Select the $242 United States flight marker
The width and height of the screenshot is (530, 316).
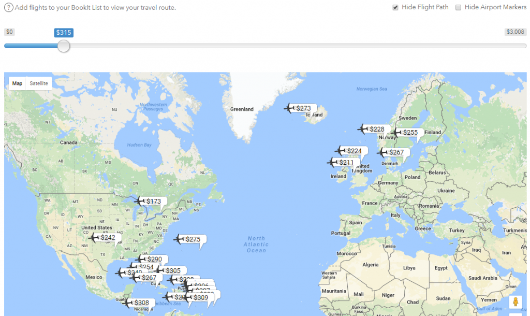click(105, 237)
